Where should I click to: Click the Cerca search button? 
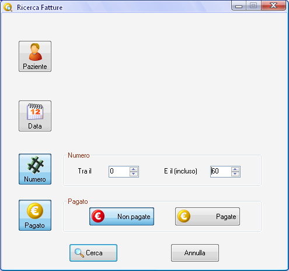point(93,253)
